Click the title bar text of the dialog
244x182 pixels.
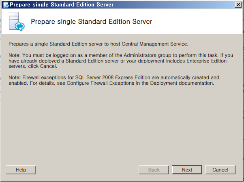pos(62,5)
